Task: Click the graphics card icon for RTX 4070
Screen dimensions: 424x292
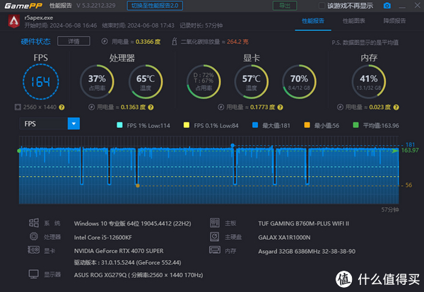Action: coord(34,250)
